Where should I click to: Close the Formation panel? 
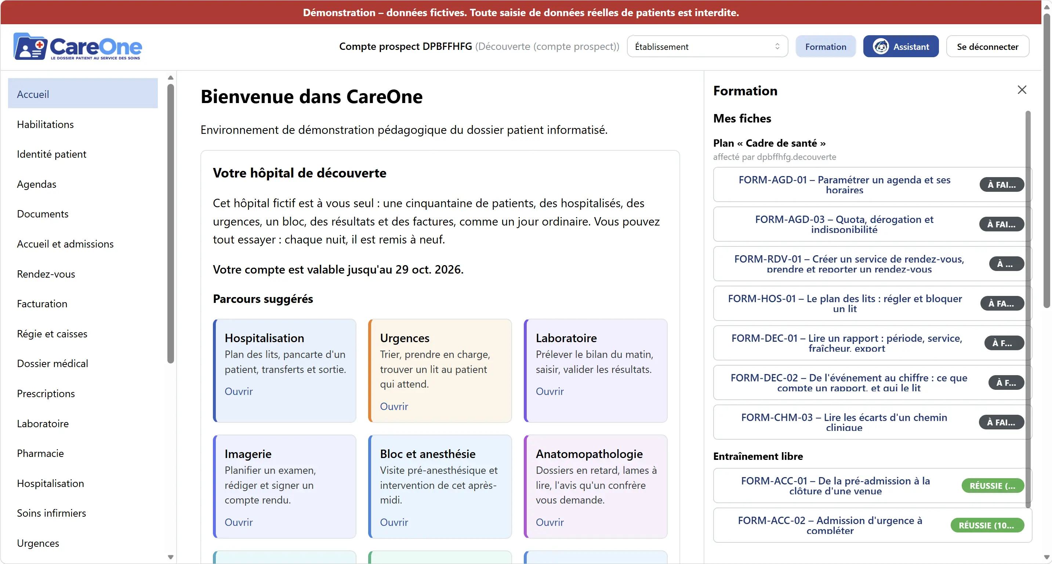(x=1022, y=90)
